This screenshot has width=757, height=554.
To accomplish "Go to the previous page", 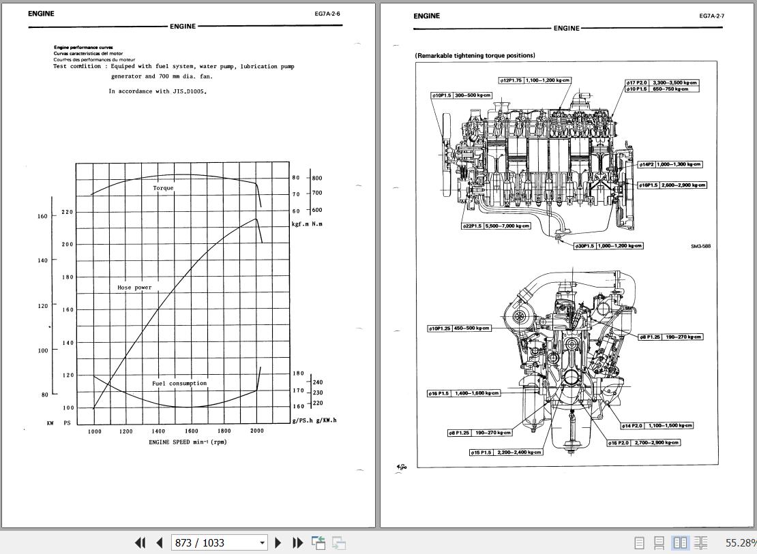I will 160,543.
